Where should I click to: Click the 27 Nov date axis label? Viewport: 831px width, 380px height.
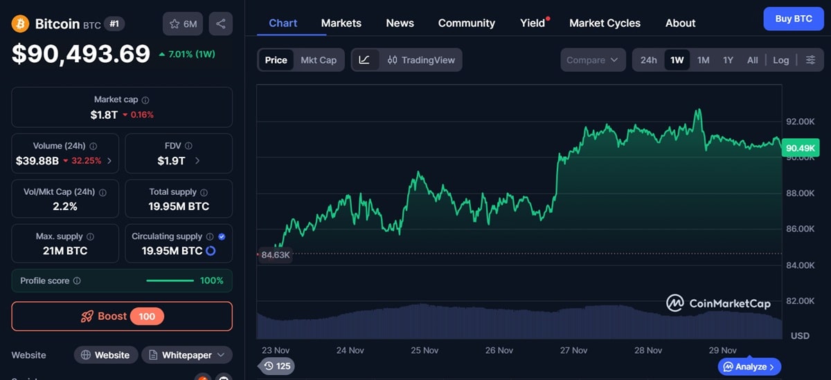573,350
